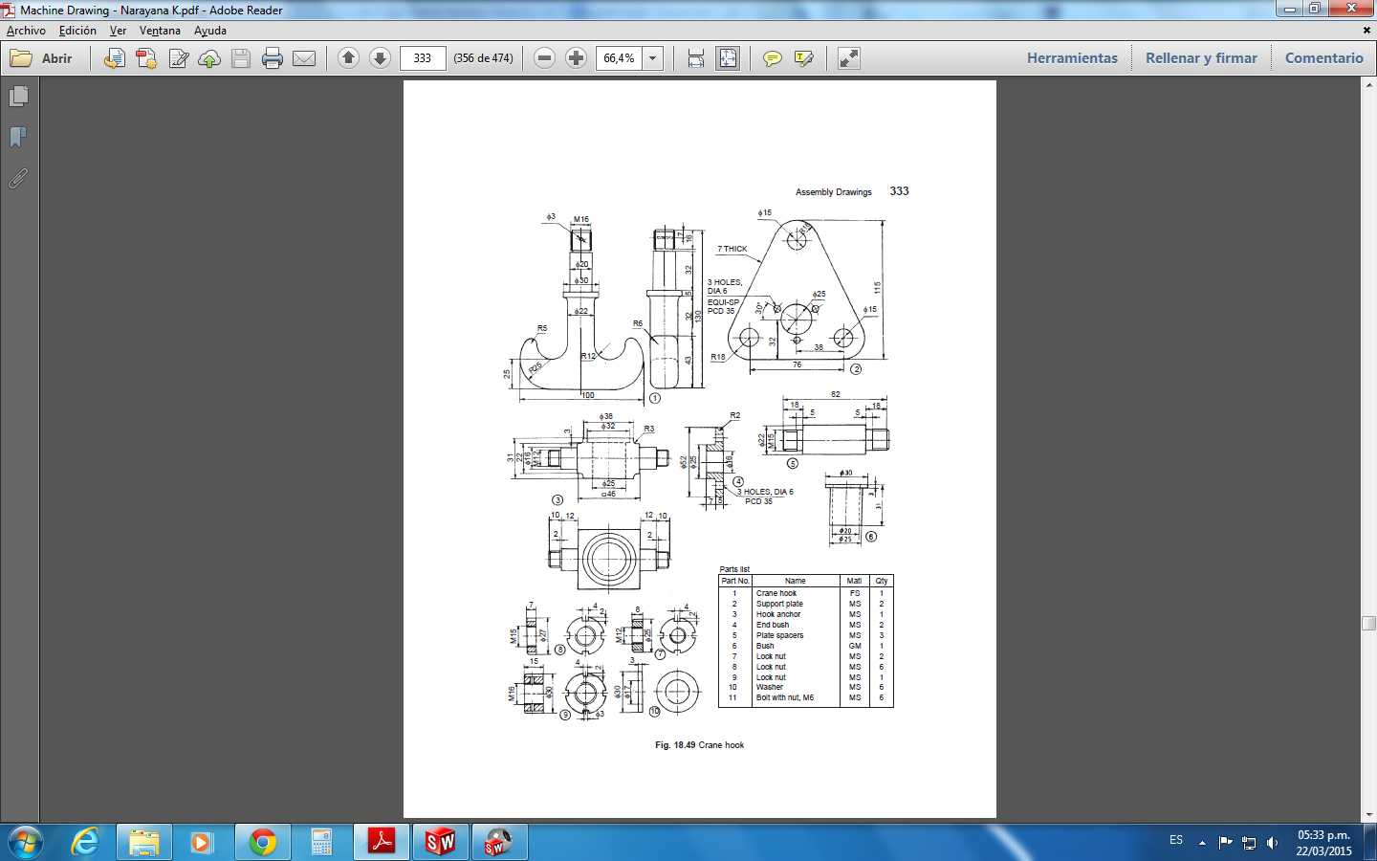The width and height of the screenshot is (1377, 861).
Task: Click the Bolt with nut, M6 entry
Action: 784,698
